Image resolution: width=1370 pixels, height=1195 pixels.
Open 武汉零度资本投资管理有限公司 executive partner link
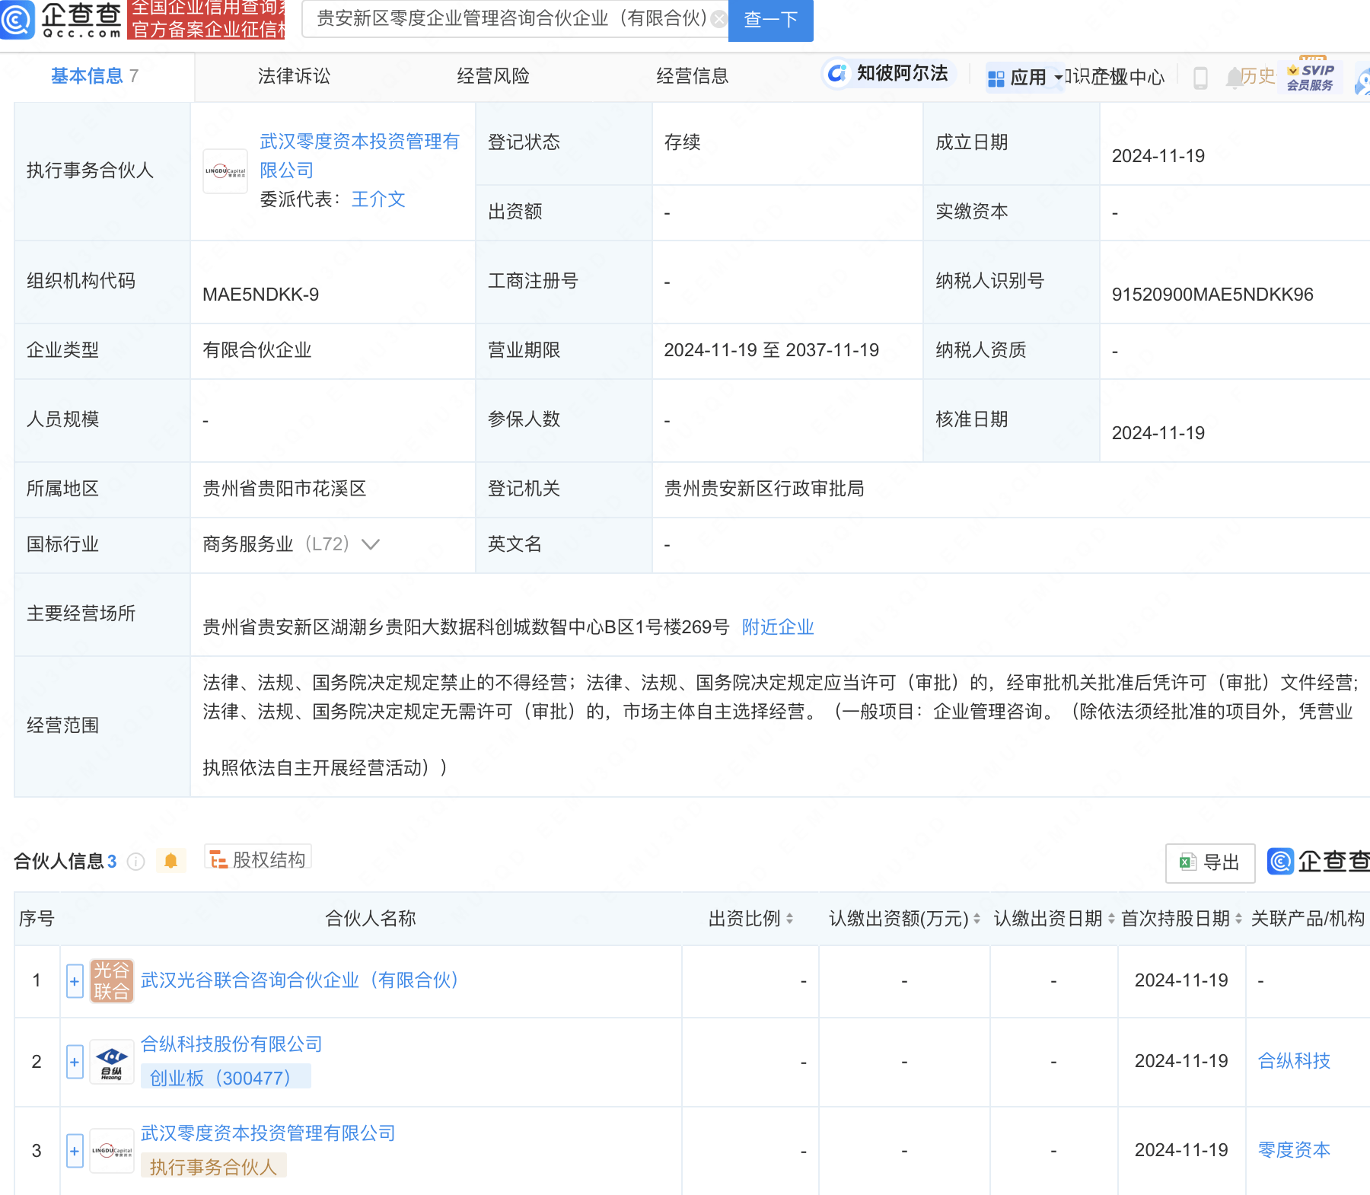[x=359, y=156]
